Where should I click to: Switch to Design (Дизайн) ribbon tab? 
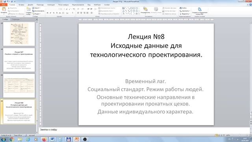tap(30, 5)
